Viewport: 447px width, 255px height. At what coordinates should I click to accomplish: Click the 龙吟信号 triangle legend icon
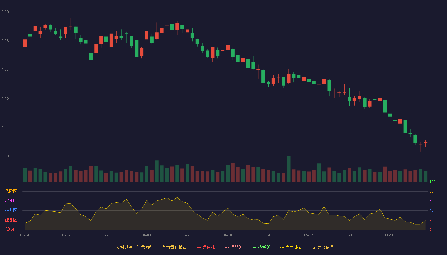pos(314,248)
